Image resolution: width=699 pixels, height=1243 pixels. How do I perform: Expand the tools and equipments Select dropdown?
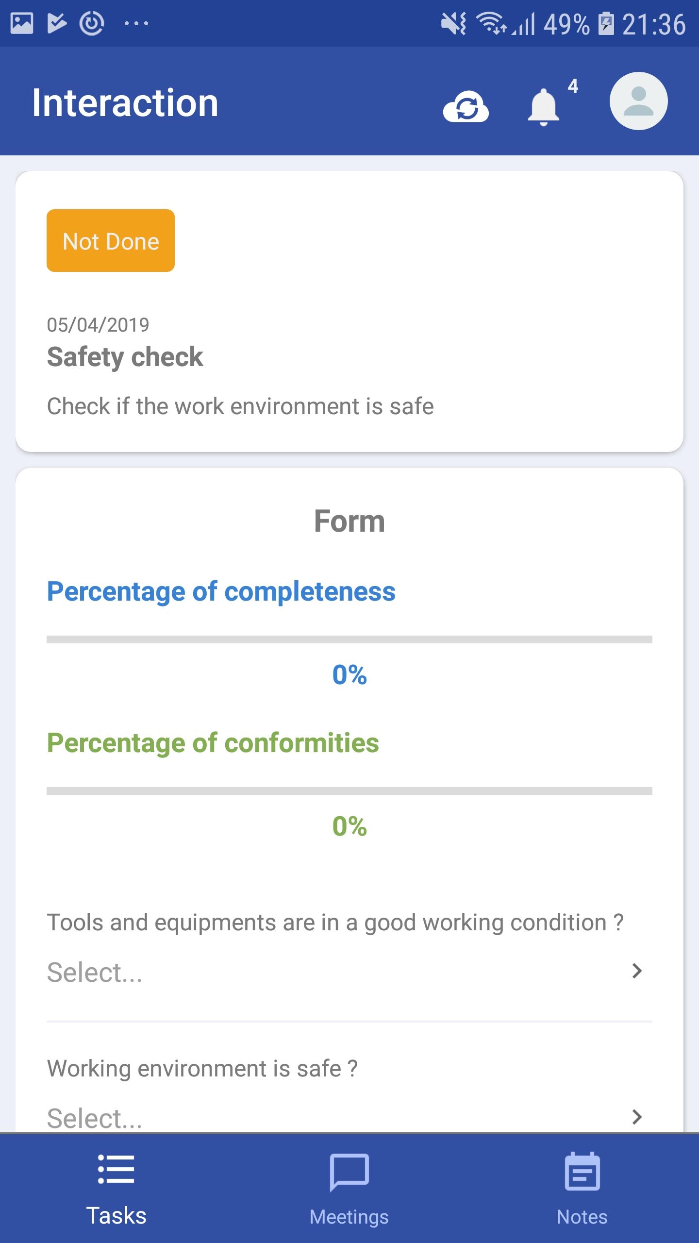click(349, 972)
